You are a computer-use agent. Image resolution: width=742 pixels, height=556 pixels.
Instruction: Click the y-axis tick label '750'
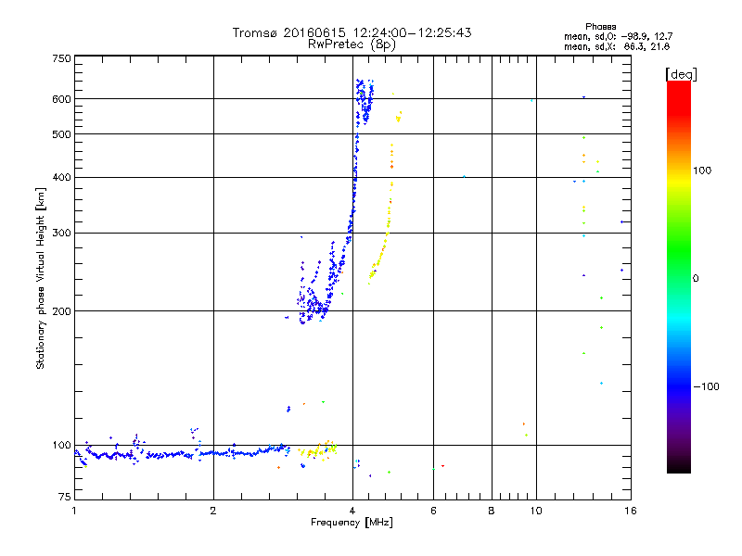[61, 58]
